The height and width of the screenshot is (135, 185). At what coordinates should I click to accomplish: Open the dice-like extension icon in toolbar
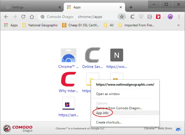[150, 17]
